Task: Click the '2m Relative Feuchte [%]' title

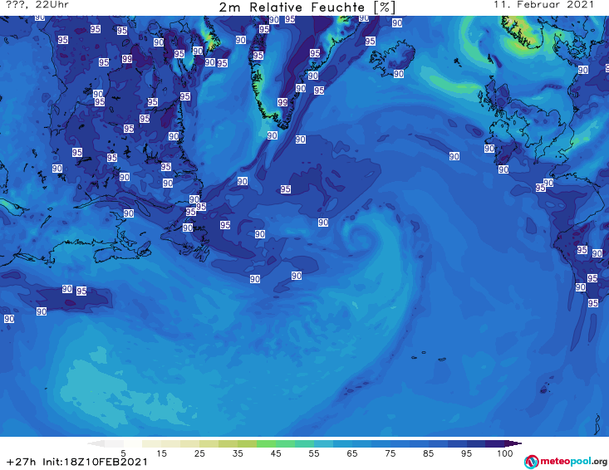Action: [x=307, y=7]
